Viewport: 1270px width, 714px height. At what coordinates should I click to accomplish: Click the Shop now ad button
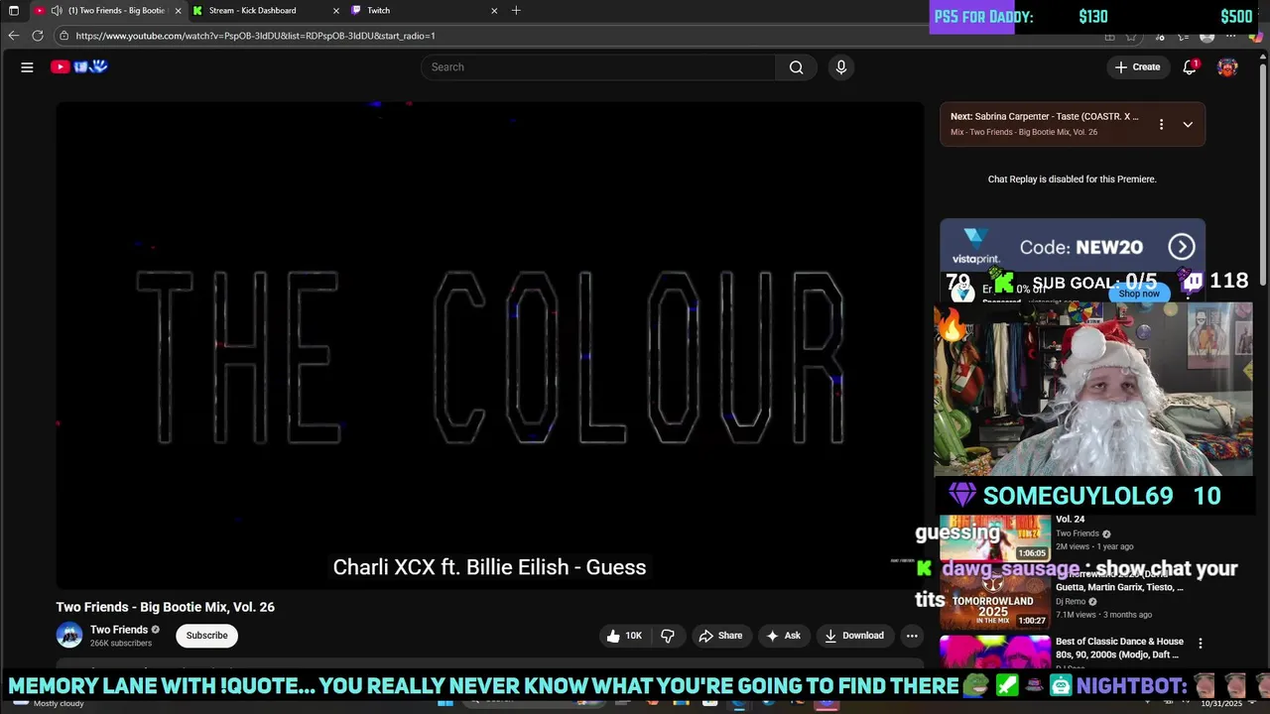(x=1139, y=294)
